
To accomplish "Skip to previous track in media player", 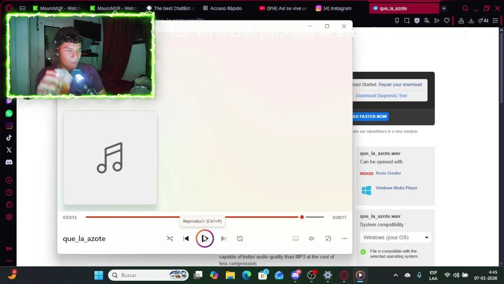I will pyautogui.click(x=186, y=238).
